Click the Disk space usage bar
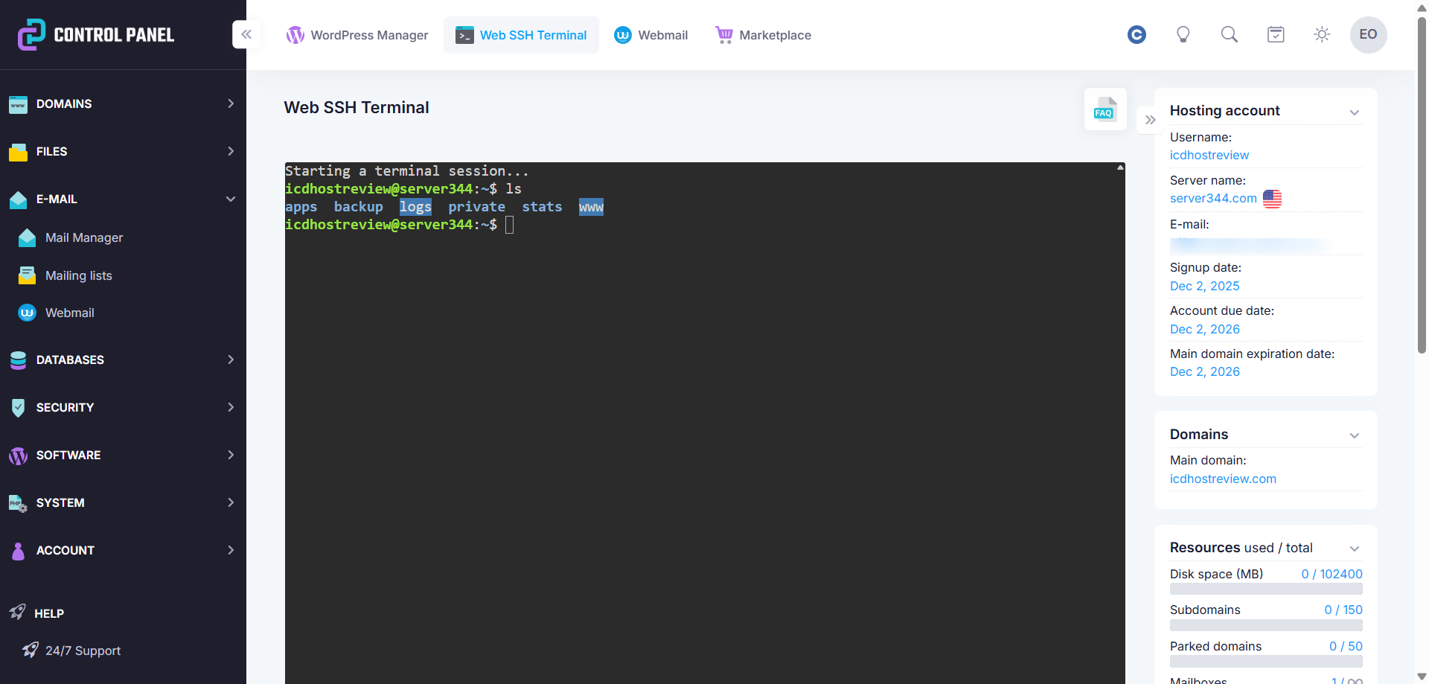This screenshot has width=1429, height=684. 1266,589
